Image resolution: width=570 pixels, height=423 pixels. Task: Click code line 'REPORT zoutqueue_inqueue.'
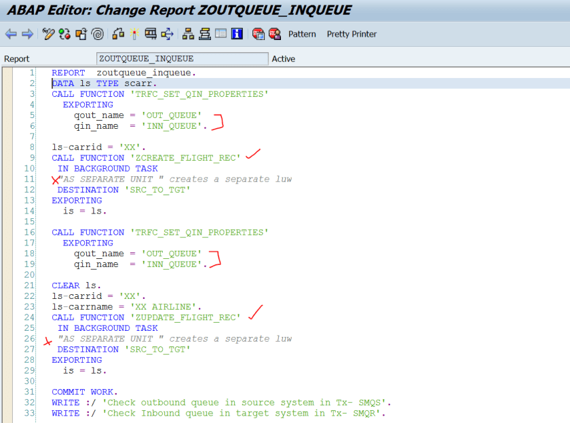pos(123,73)
